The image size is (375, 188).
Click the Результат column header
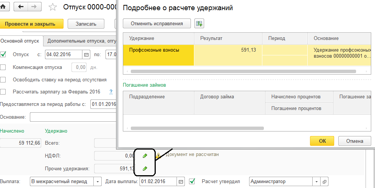[x=228, y=38]
